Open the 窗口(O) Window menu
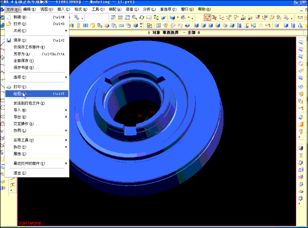308x228 pixels. (188, 9)
